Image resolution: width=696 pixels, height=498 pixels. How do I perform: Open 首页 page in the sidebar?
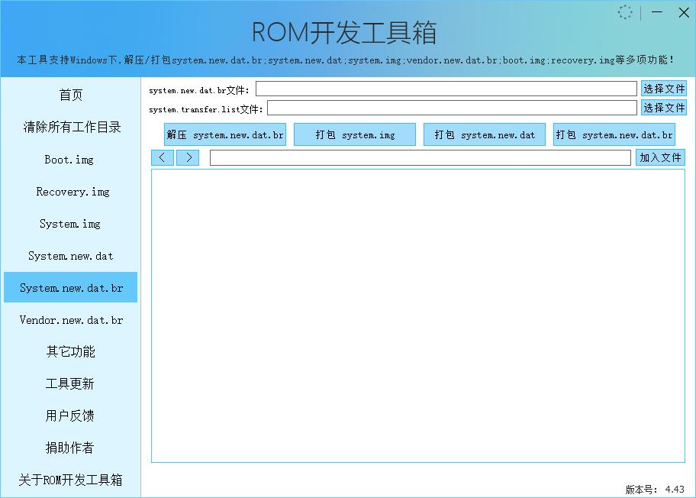click(x=69, y=95)
